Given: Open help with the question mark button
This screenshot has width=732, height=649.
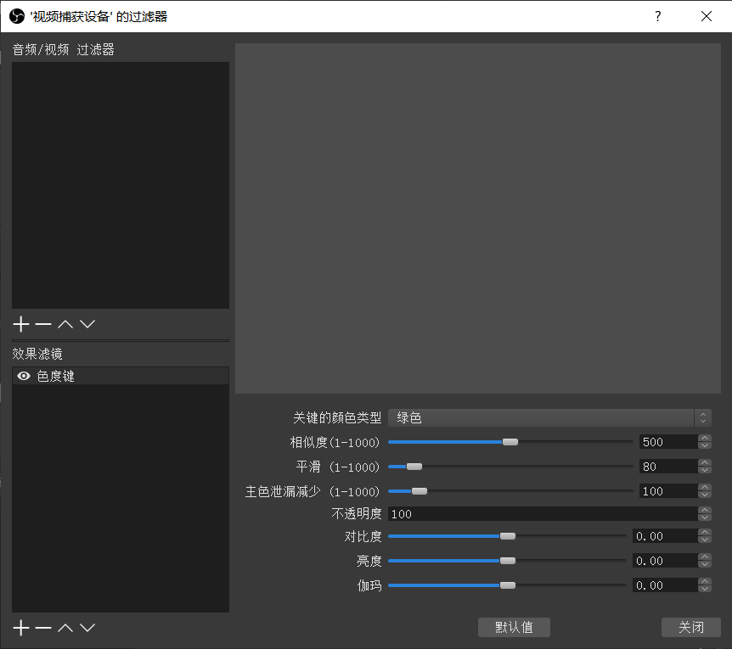Looking at the screenshot, I should pos(658,16).
